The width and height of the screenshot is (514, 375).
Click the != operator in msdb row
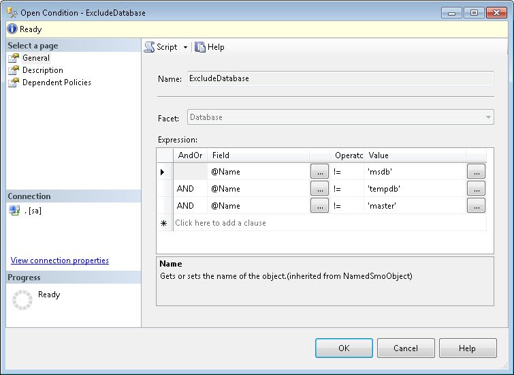(347, 171)
